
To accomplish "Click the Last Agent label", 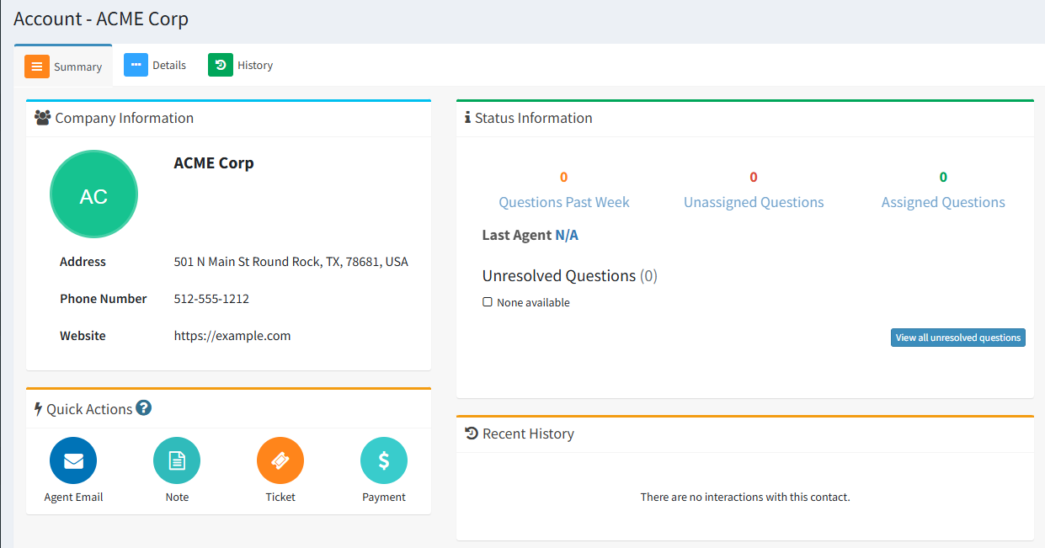I will point(517,235).
